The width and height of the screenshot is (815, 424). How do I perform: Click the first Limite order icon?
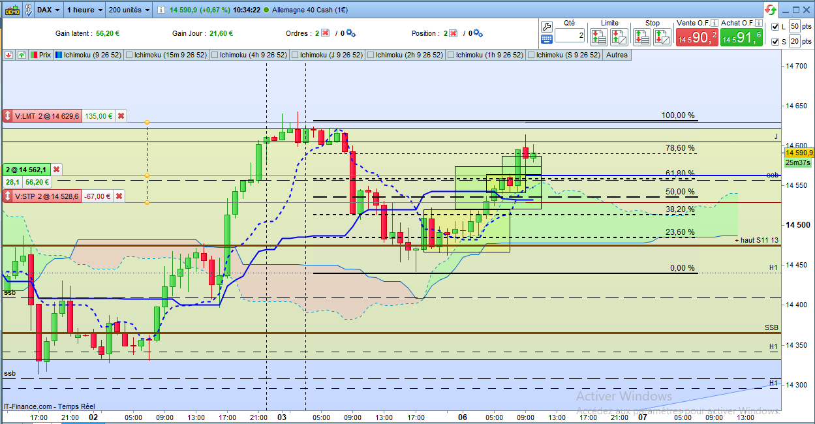(x=600, y=37)
